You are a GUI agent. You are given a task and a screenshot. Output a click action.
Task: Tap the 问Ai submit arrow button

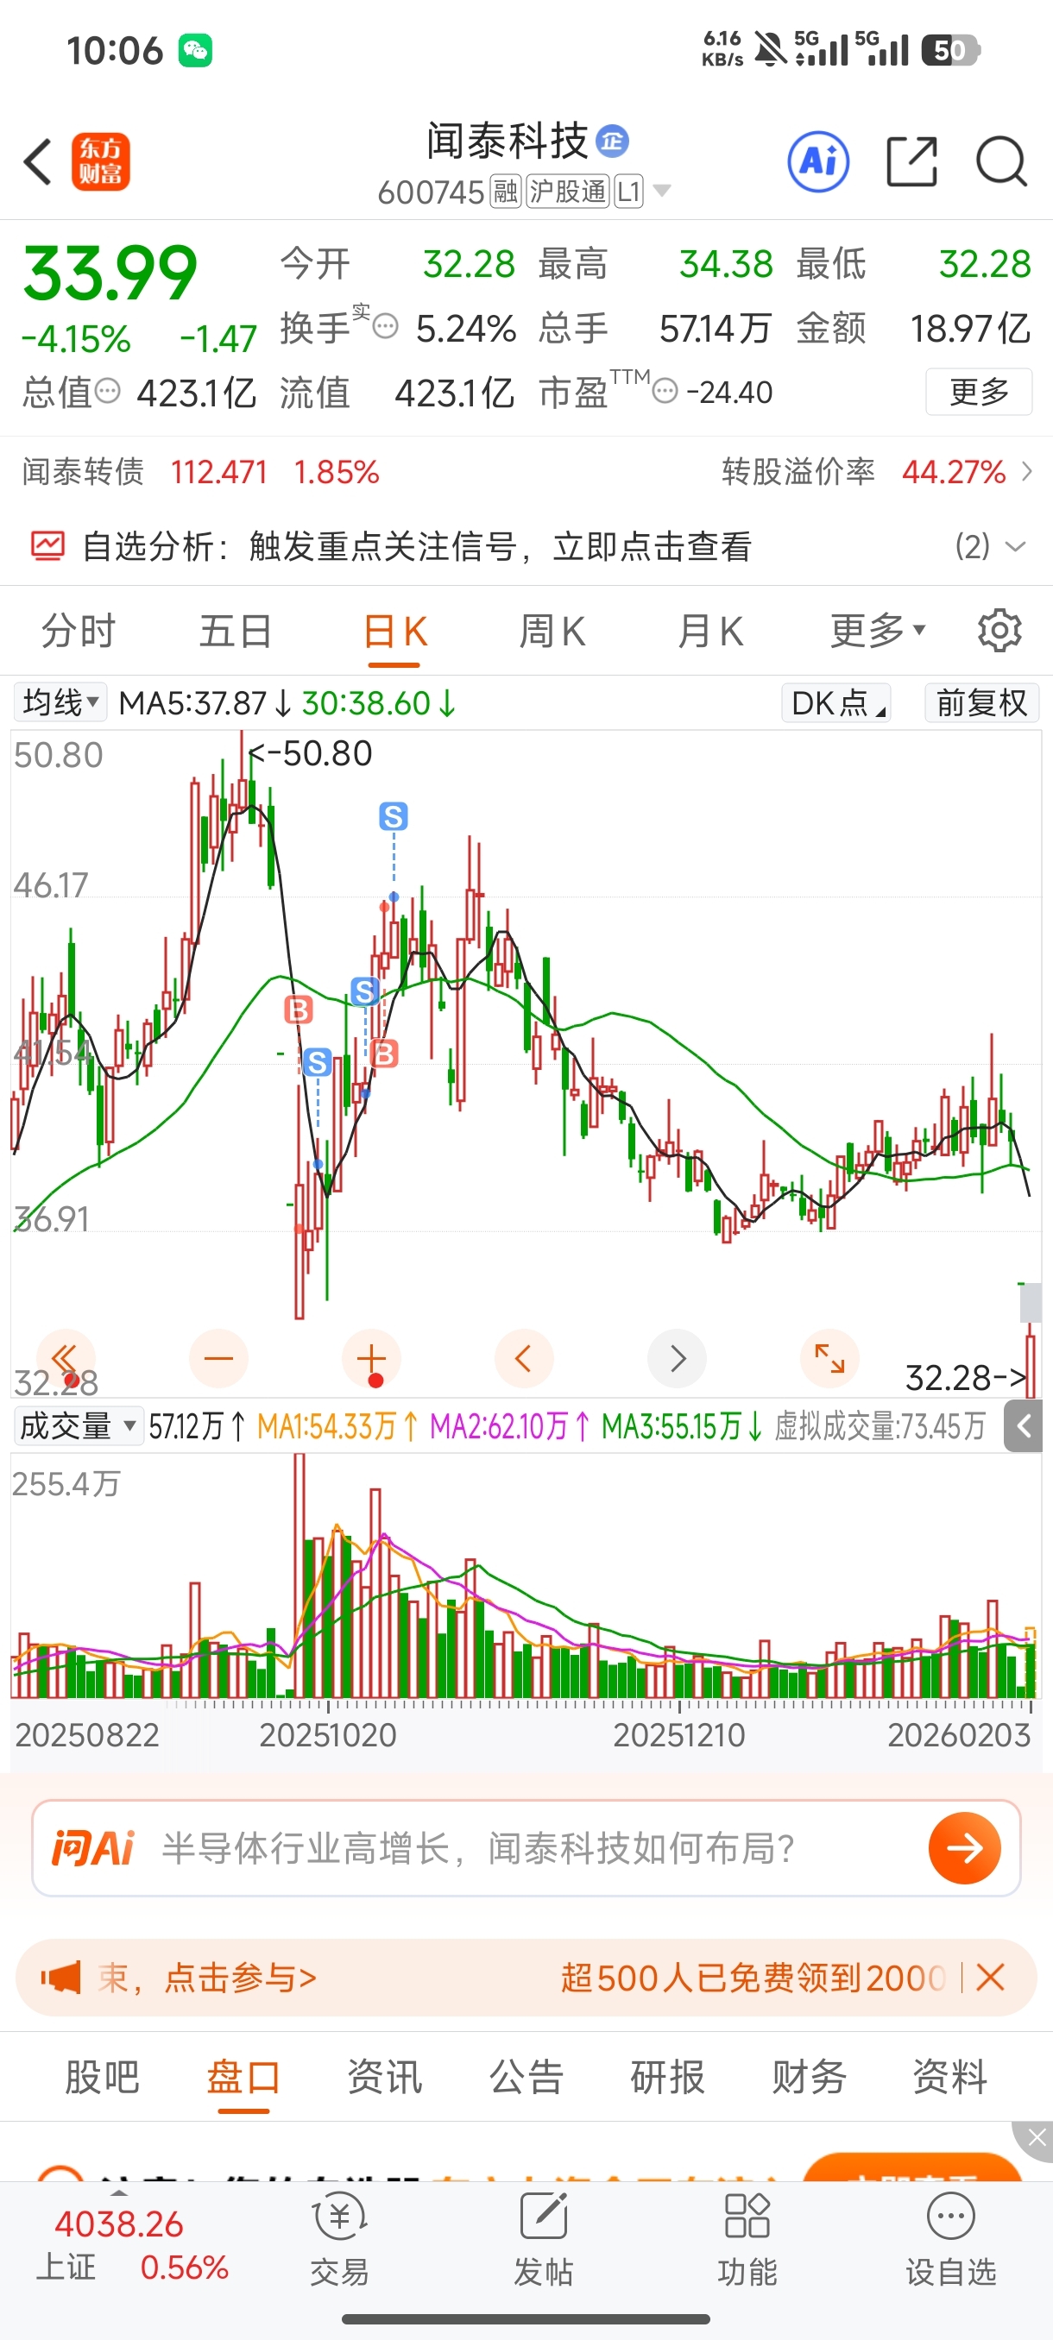pos(965,1847)
